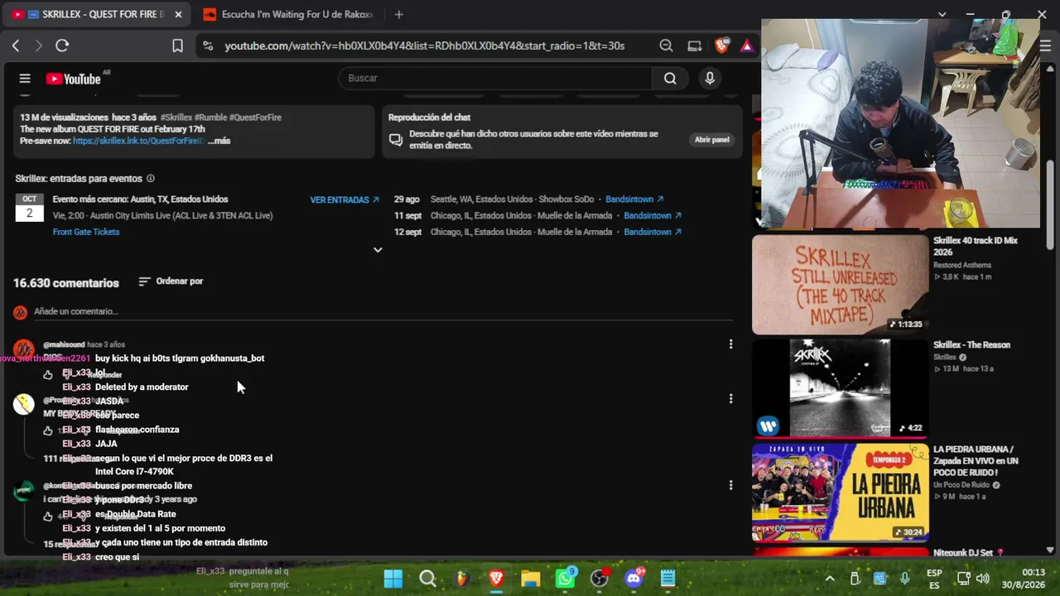The image size is (1060, 596).
Task: Select the youtube.com URL in address bar
Action: click(x=424, y=46)
